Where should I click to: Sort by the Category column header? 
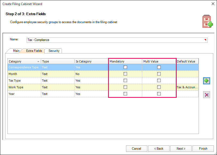click(24, 61)
